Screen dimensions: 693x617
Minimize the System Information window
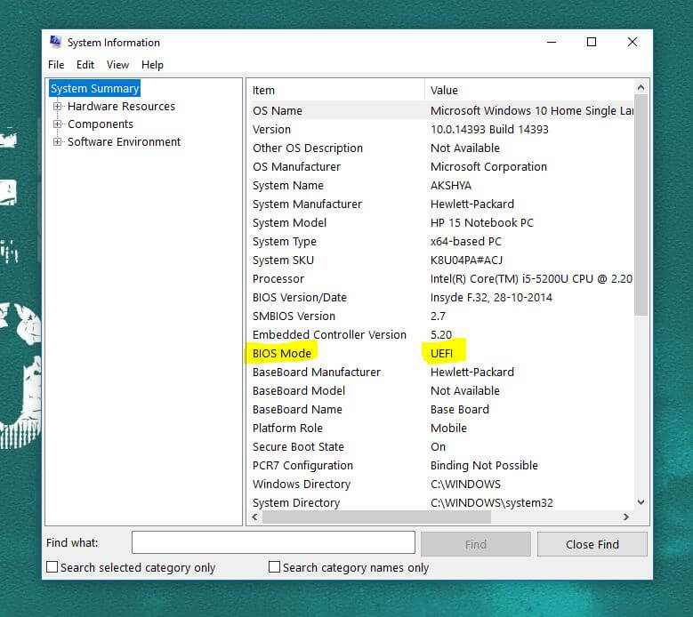(x=552, y=42)
